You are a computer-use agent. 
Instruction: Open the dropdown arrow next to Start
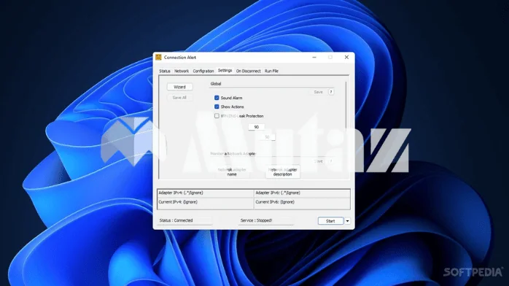pos(347,221)
